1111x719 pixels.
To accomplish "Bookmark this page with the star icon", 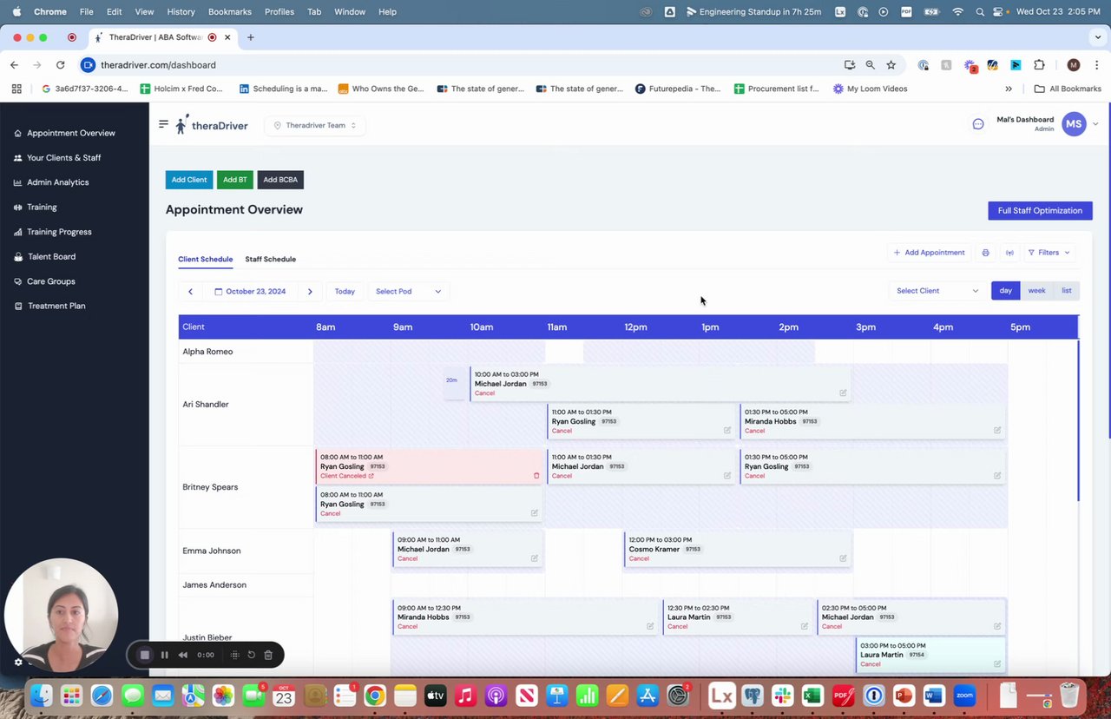I will tap(891, 65).
